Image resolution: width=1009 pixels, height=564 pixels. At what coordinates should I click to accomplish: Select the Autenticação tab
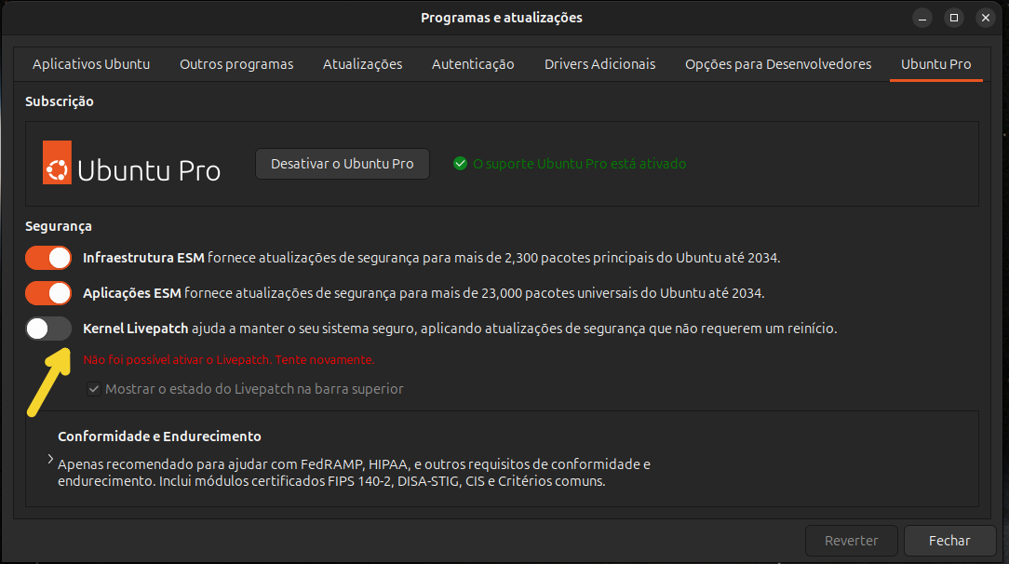(473, 64)
